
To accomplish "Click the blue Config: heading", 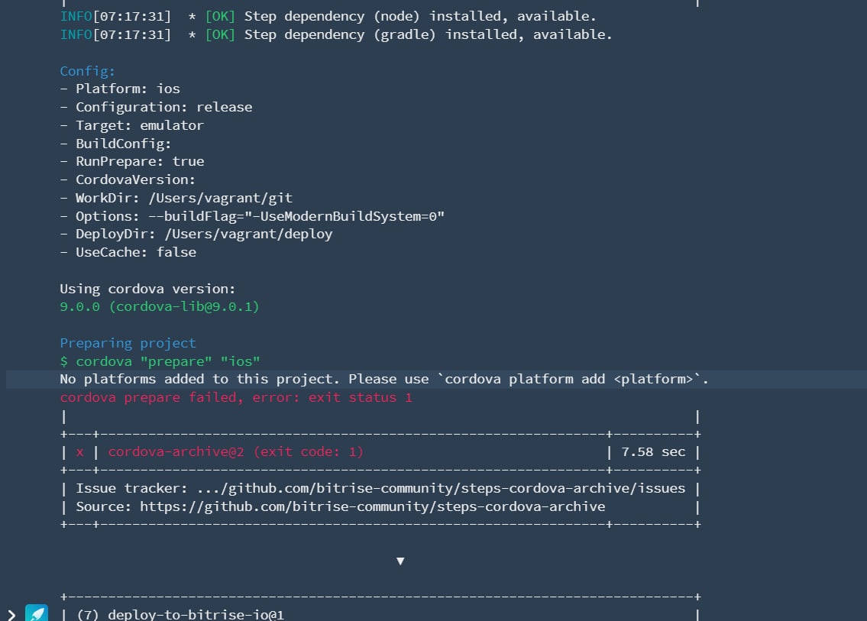I will tap(88, 71).
